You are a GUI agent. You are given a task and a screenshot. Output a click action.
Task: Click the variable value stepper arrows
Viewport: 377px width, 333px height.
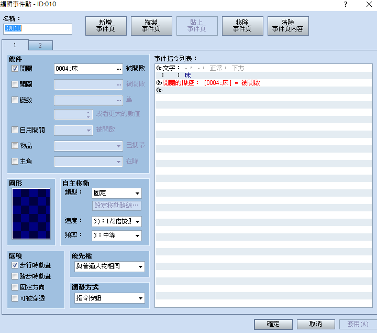[88, 115]
